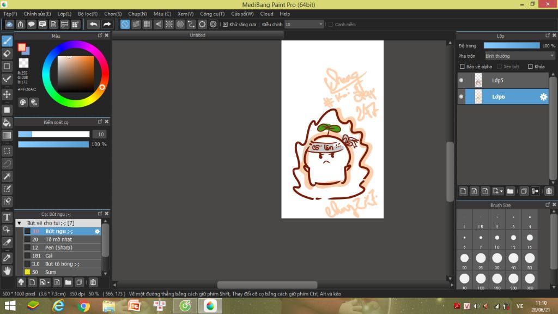Click the foreground color swatch
Viewport: 558px width, 314px height.
tap(22, 47)
